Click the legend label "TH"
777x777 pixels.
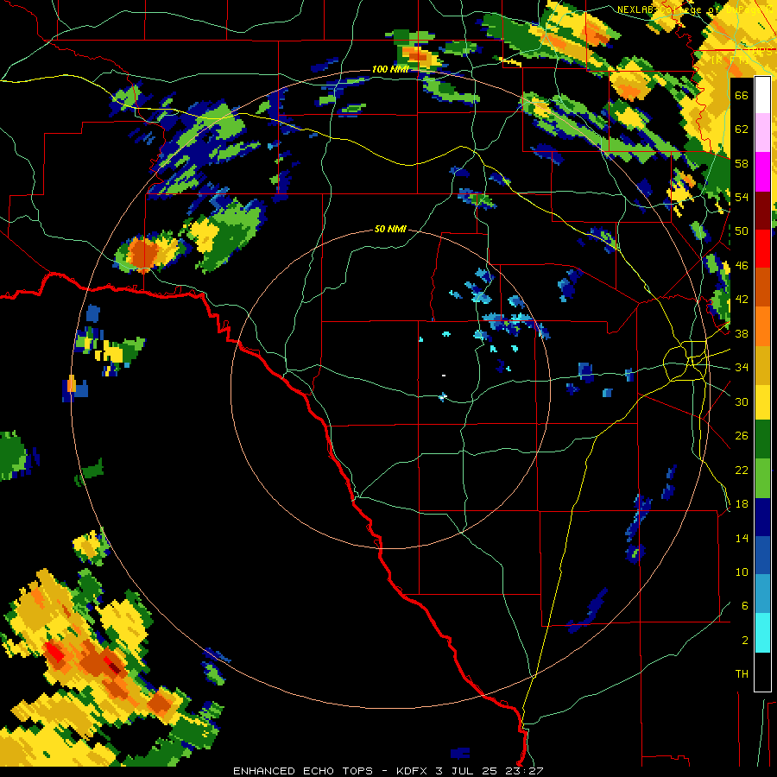point(742,674)
